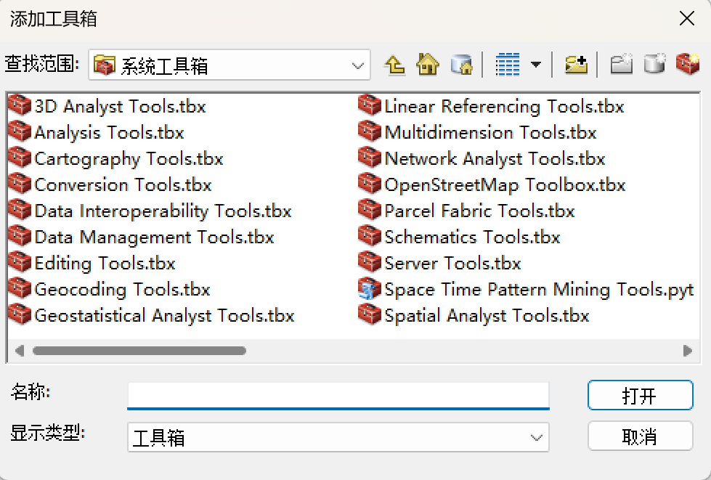711x480 pixels.
Task: Create new file geodatabase icon
Action: coord(655,65)
